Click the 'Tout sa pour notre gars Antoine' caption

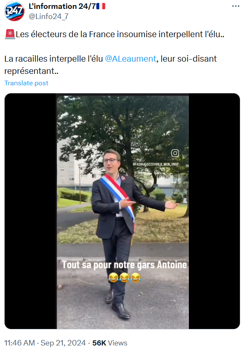pyautogui.click(x=124, y=265)
